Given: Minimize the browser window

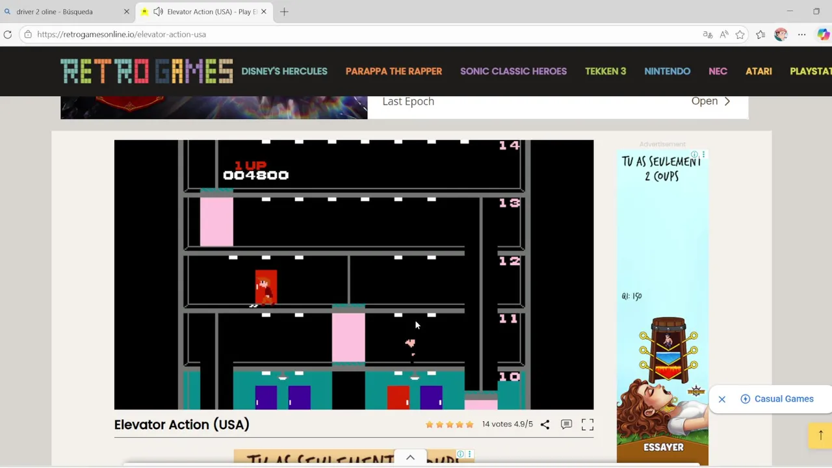Looking at the screenshot, I should [790, 12].
